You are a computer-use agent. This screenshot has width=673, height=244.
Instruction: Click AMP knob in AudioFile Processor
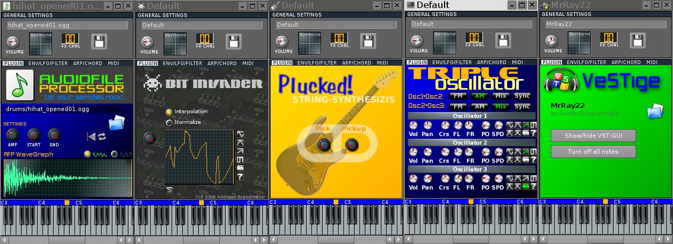(x=13, y=135)
